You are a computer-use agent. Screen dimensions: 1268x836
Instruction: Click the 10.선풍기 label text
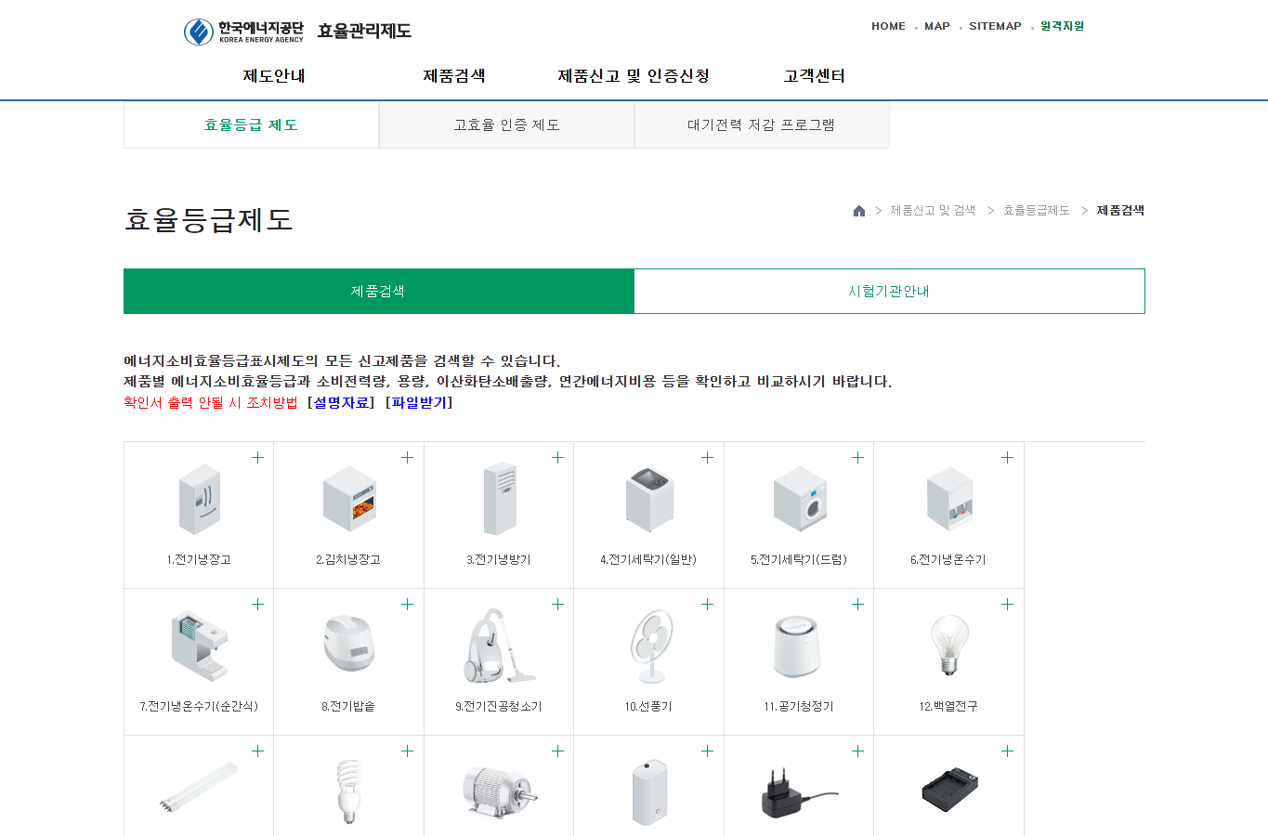648,707
